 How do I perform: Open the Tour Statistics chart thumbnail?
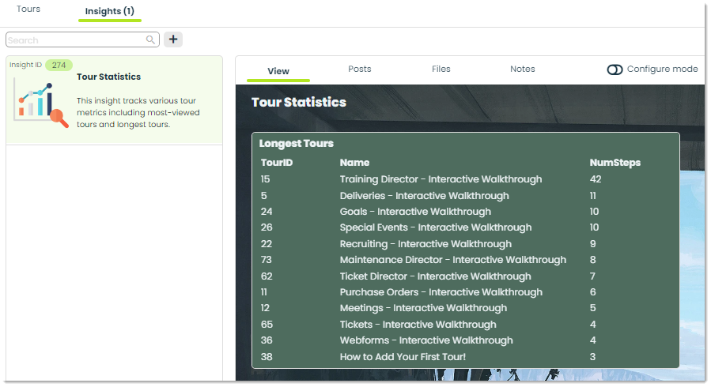tap(41, 103)
